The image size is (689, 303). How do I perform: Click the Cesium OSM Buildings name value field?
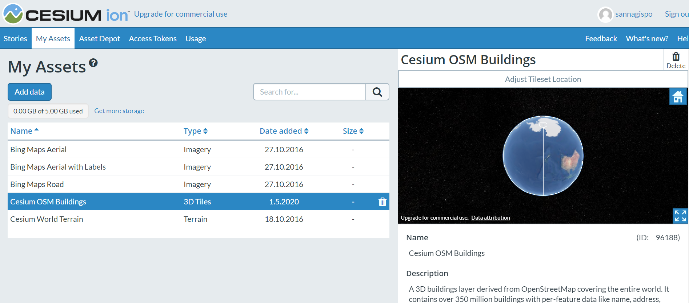[447, 253]
